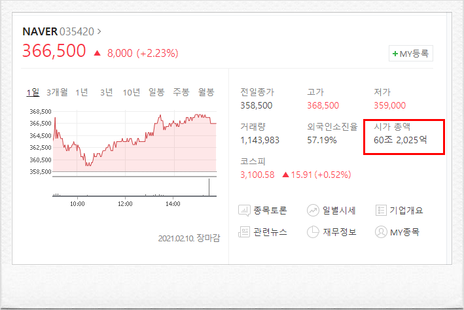This screenshot has width=464, height=310.
Task: Switch chart to 10년 range
Action: click(x=132, y=92)
